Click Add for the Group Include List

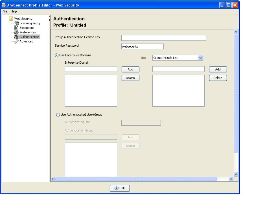(218, 70)
